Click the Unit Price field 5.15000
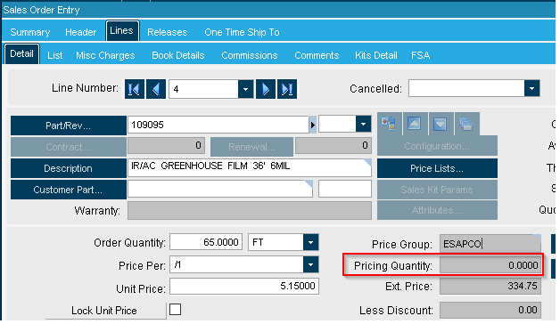Image resolution: width=560 pixels, height=324 pixels. (244, 287)
